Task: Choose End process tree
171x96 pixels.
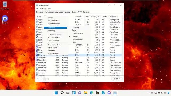Action: [x=53, y=21]
